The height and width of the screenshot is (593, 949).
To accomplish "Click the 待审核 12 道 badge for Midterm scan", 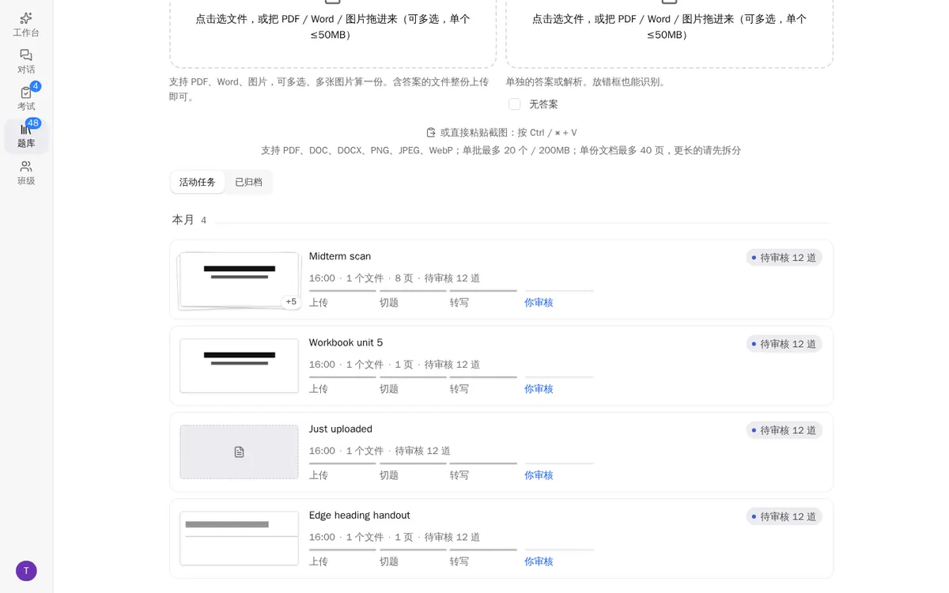I will point(784,258).
